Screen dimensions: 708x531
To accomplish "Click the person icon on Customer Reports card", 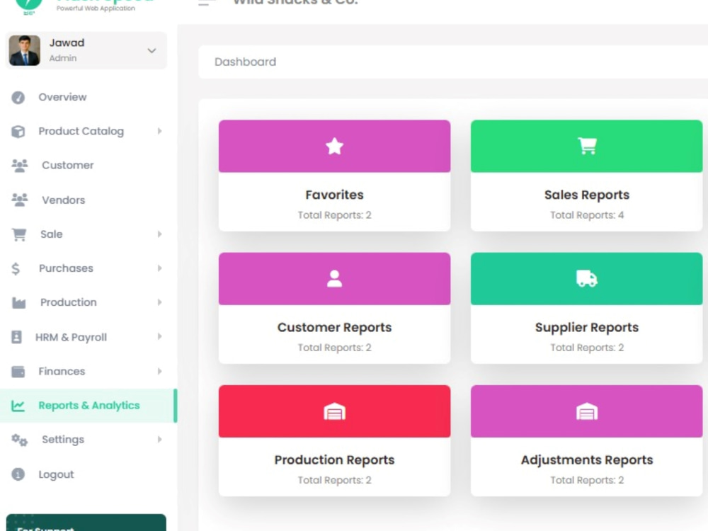I will click(x=335, y=278).
